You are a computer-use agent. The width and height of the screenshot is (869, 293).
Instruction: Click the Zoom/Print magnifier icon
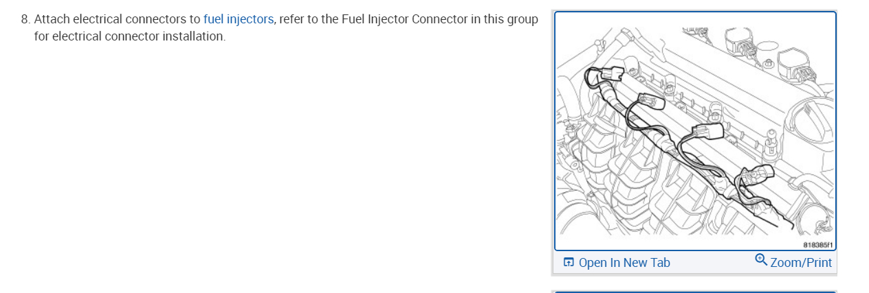761,259
